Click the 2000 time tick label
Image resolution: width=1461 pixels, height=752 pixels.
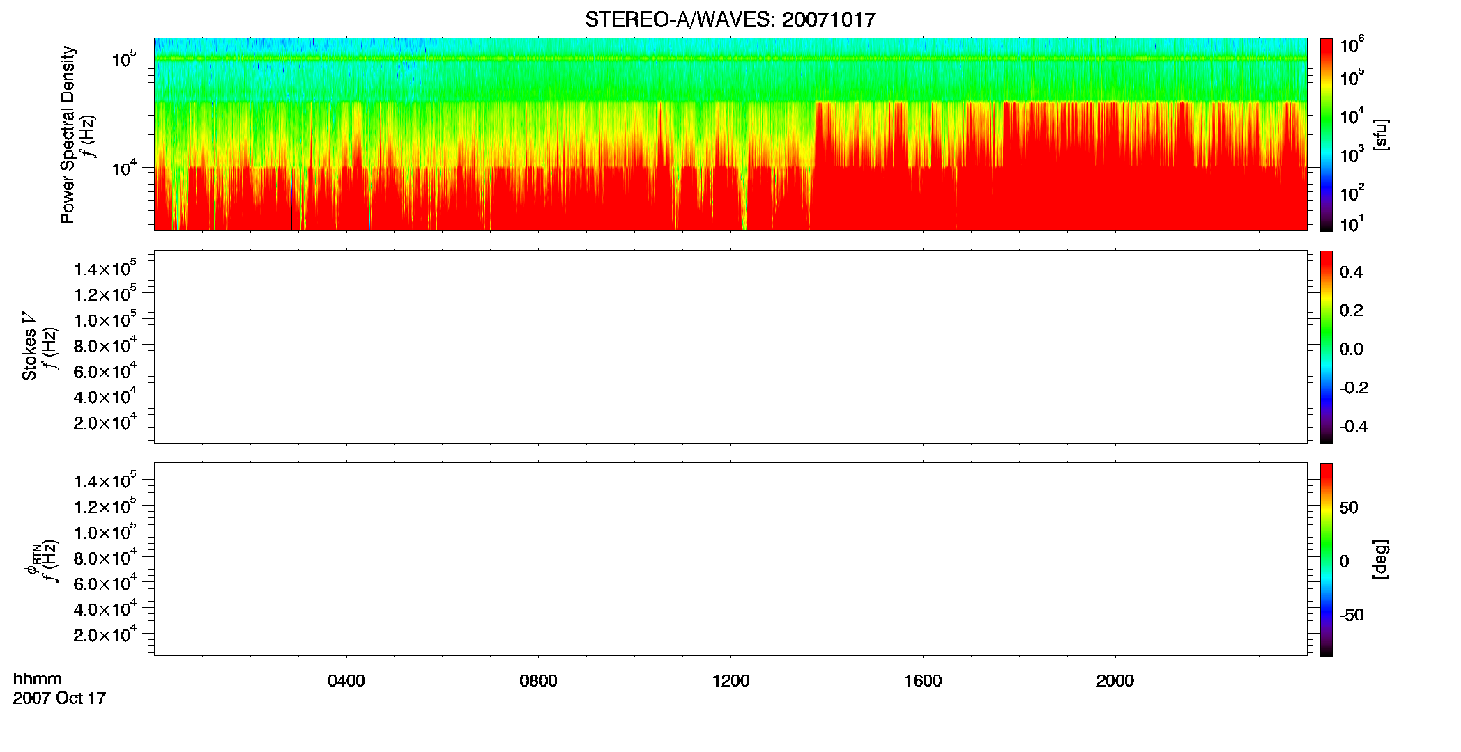(x=1115, y=681)
